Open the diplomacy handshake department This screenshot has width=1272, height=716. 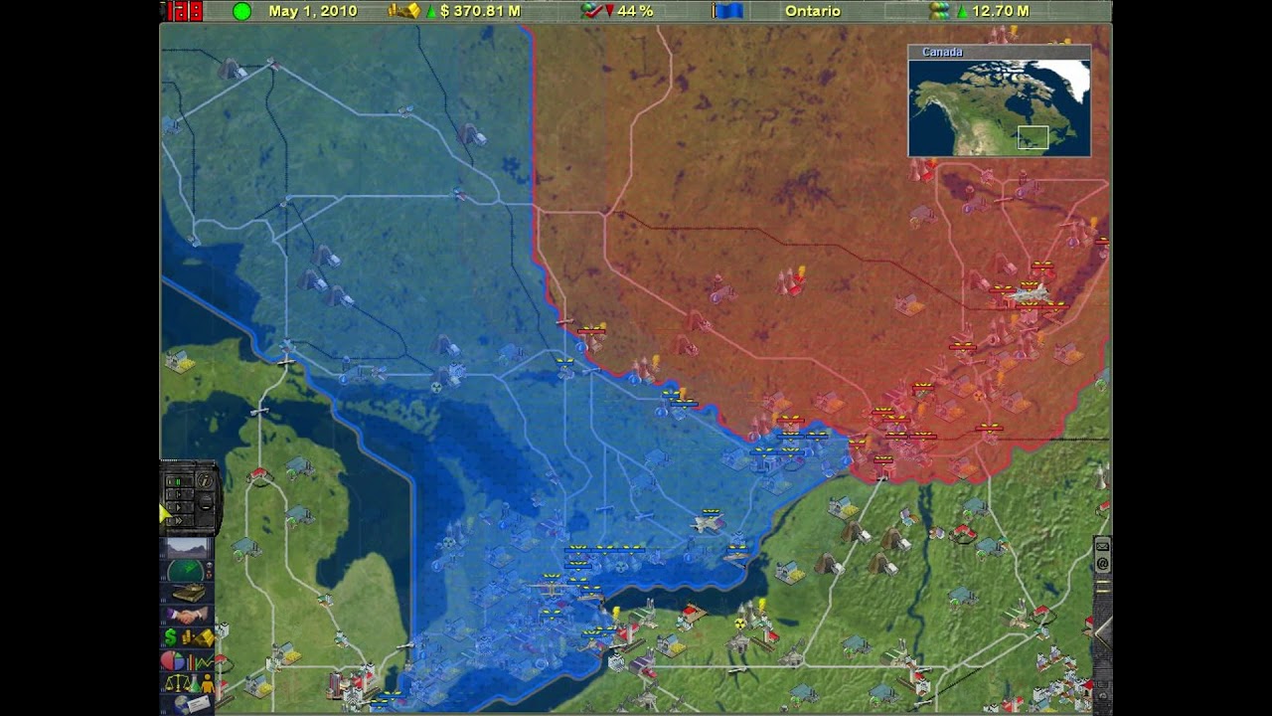pos(188,617)
